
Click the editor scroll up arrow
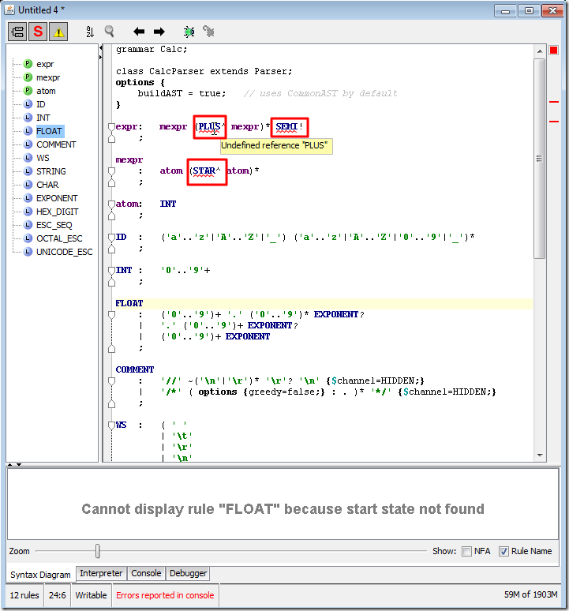click(539, 51)
